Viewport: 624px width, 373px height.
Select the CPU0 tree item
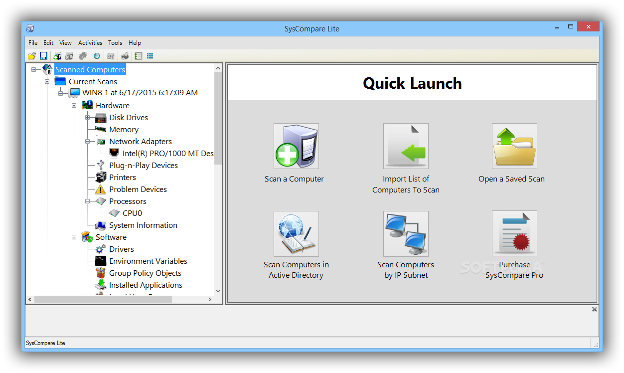pyautogui.click(x=132, y=213)
